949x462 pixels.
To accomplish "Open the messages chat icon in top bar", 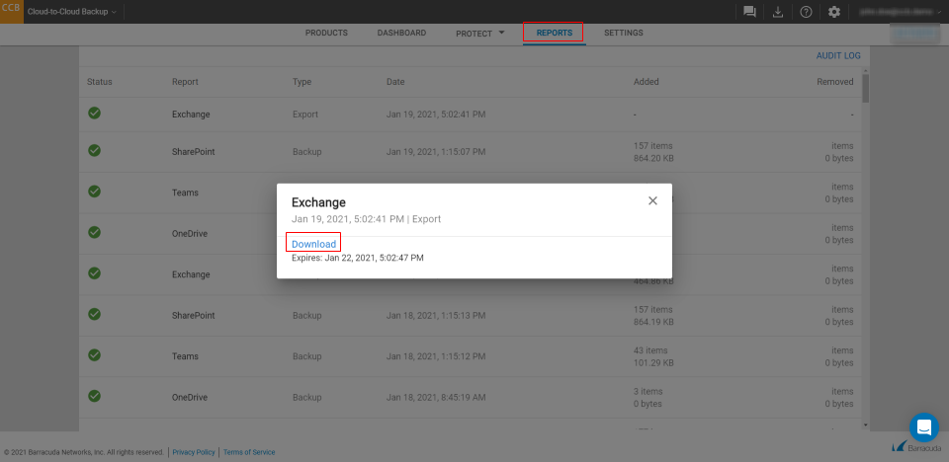I will [750, 12].
